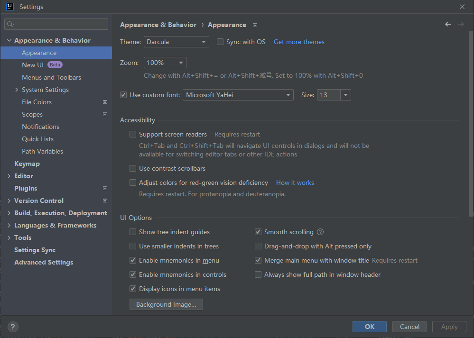Enable the Sync with OS checkbox

pyautogui.click(x=220, y=42)
